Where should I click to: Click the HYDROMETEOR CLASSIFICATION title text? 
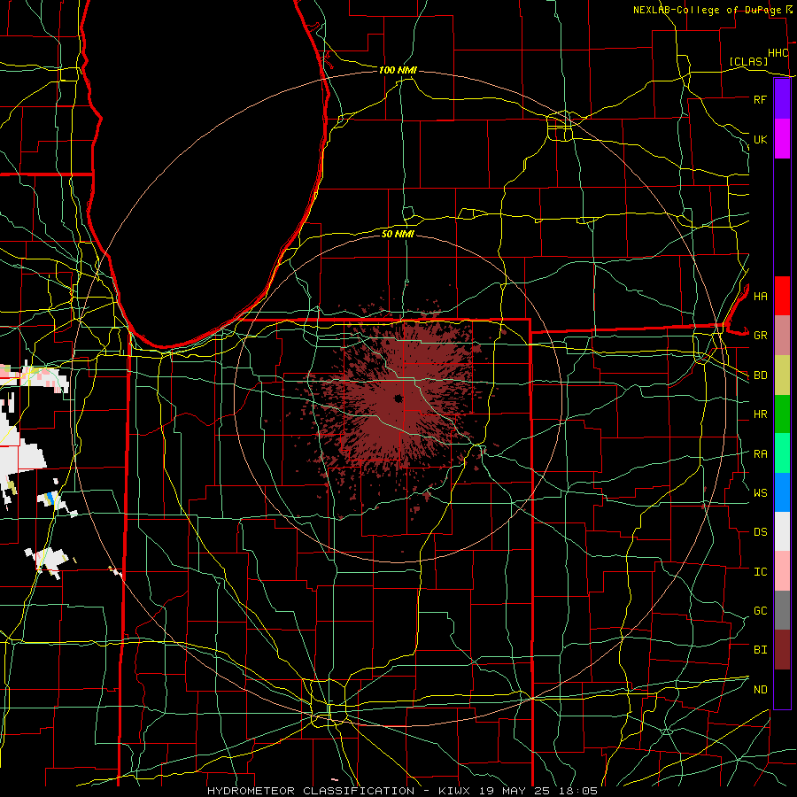(x=311, y=791)
